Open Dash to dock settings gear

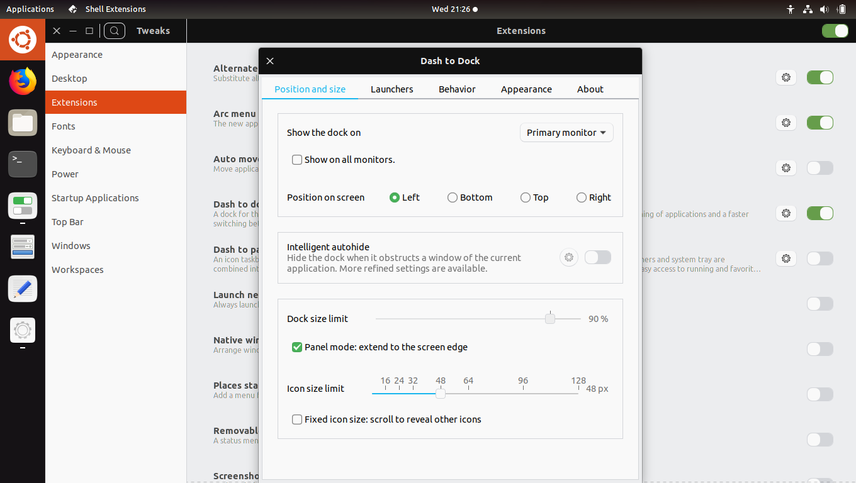[x=786, y=213]
